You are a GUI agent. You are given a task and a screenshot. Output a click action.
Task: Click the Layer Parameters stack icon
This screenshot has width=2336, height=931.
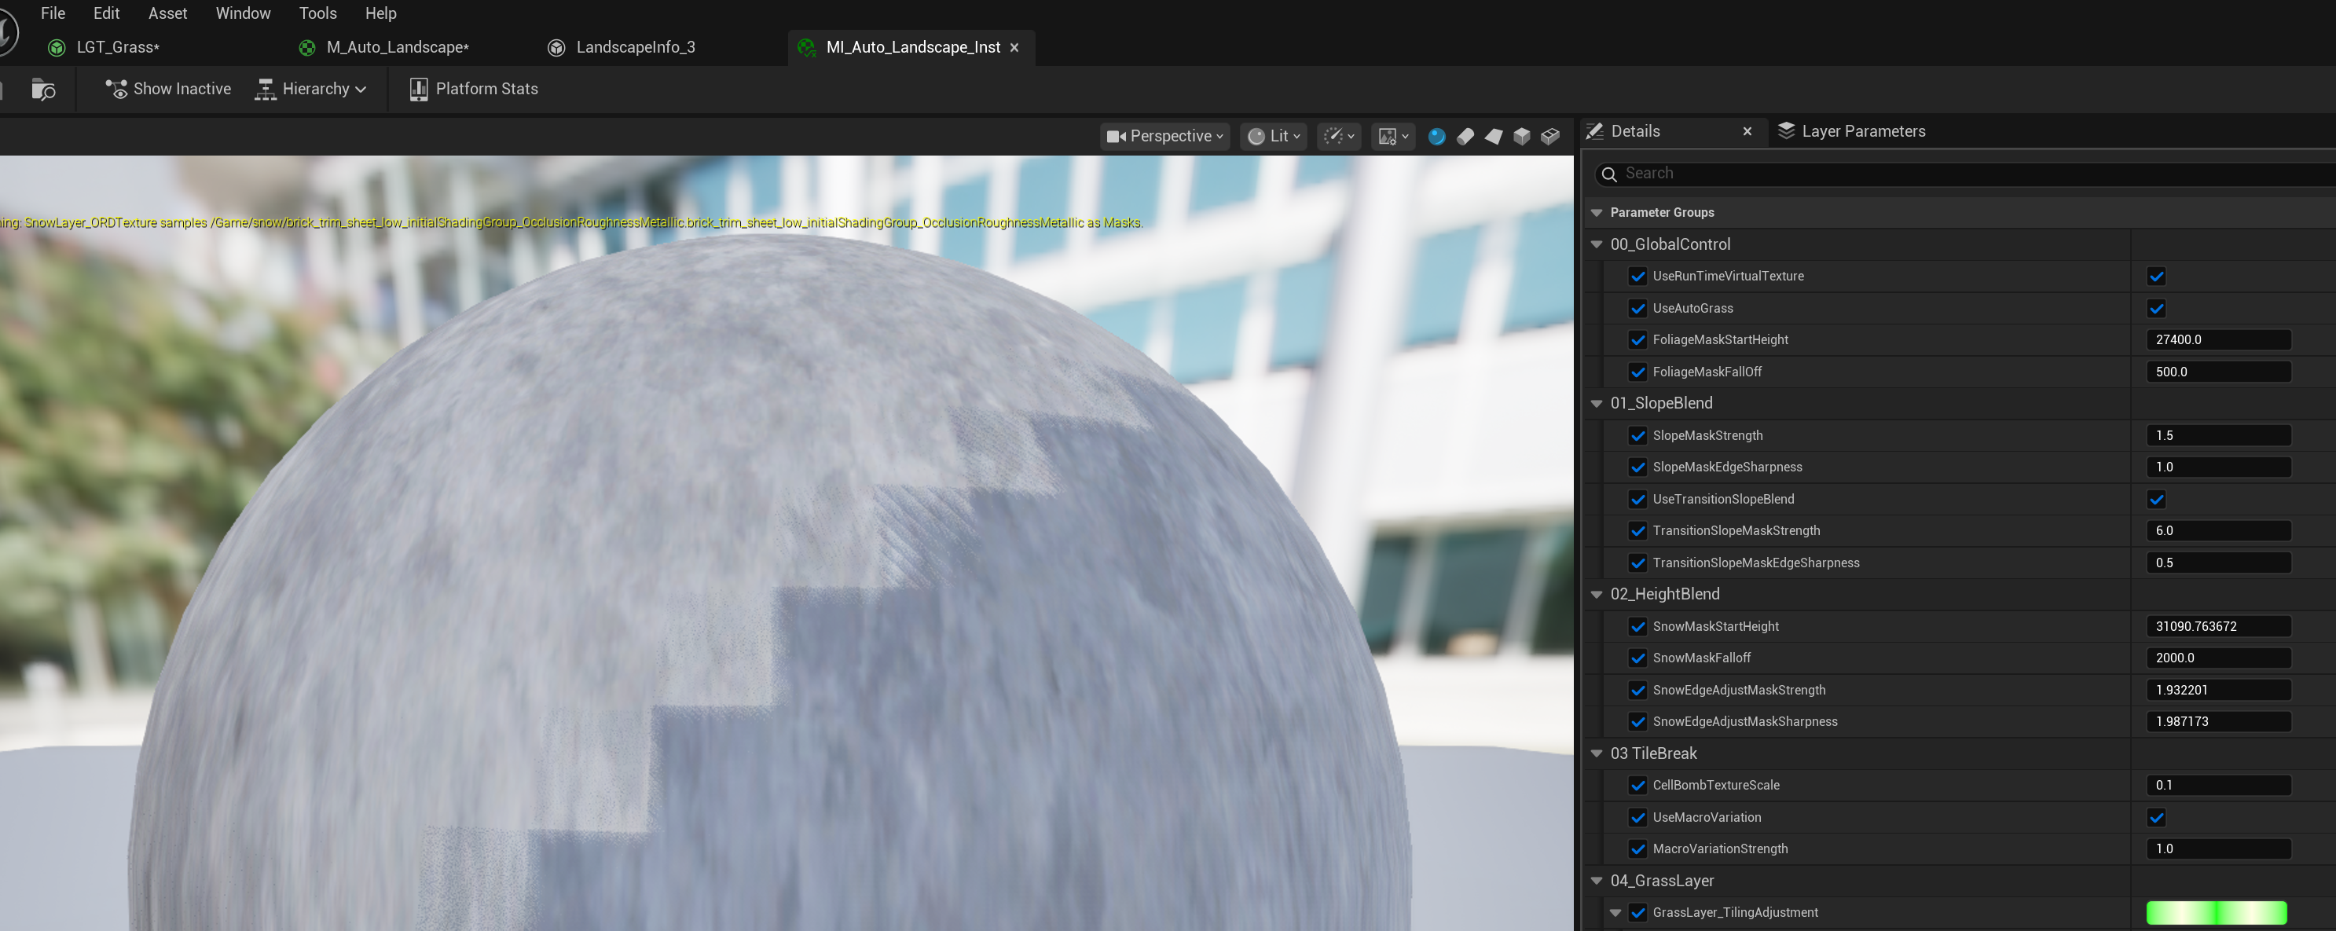pyautogui.click(x=1785, y=130)
